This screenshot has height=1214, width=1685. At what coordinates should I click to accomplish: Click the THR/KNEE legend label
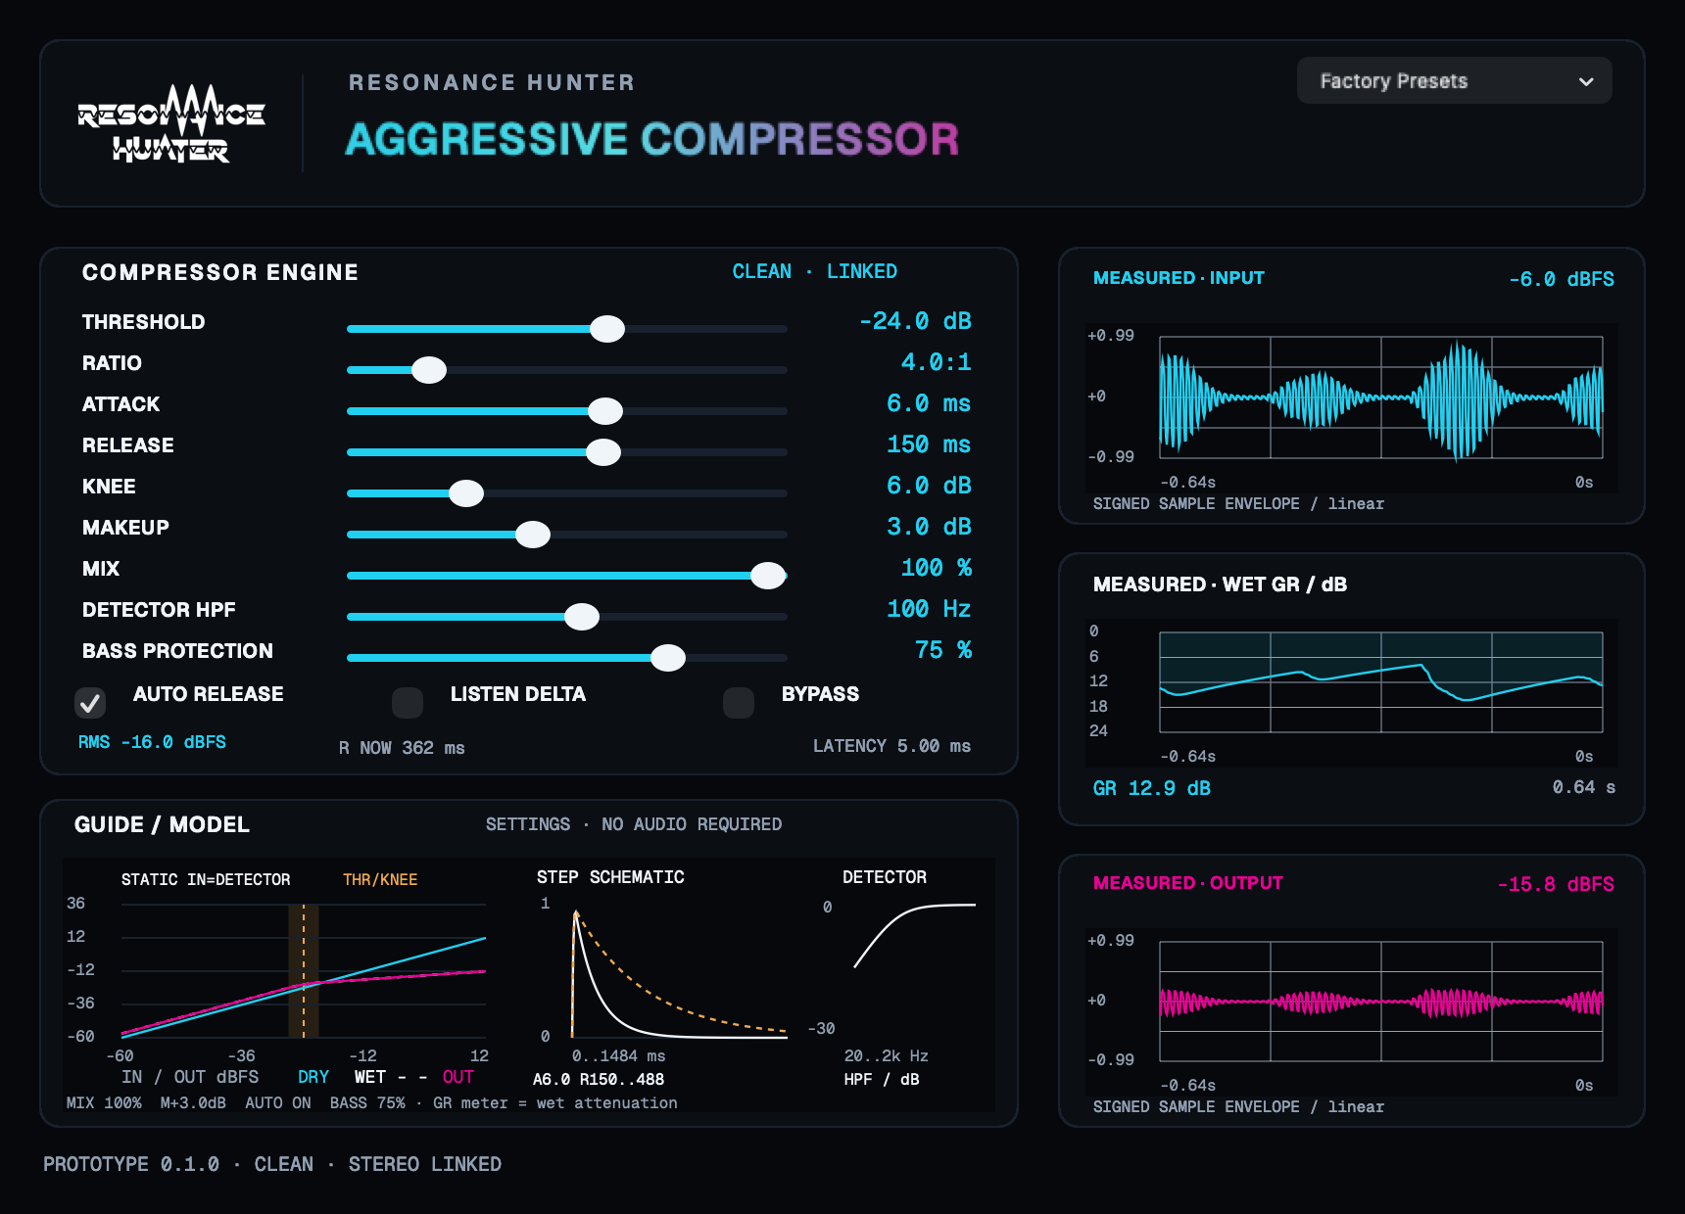[x=380, y=880]
